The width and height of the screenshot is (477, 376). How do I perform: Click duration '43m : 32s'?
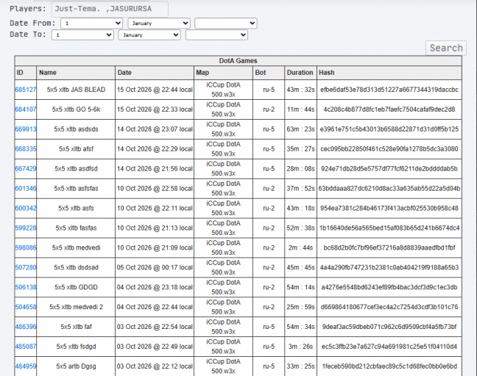(x=300, y=90)
